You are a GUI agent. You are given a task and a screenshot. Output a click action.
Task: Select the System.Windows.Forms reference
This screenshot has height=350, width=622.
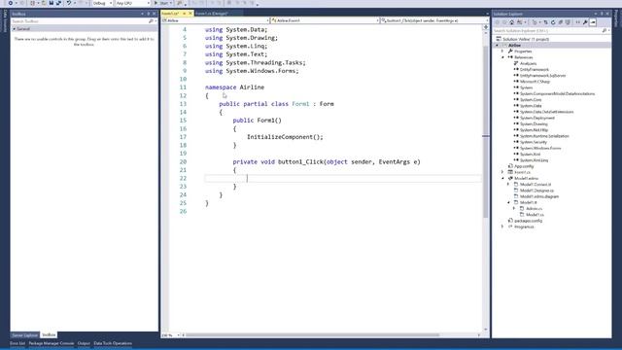[x=540, y=148]
